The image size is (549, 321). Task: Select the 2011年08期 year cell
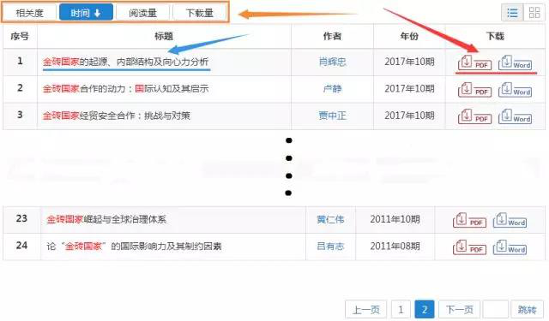click(395, 247)
